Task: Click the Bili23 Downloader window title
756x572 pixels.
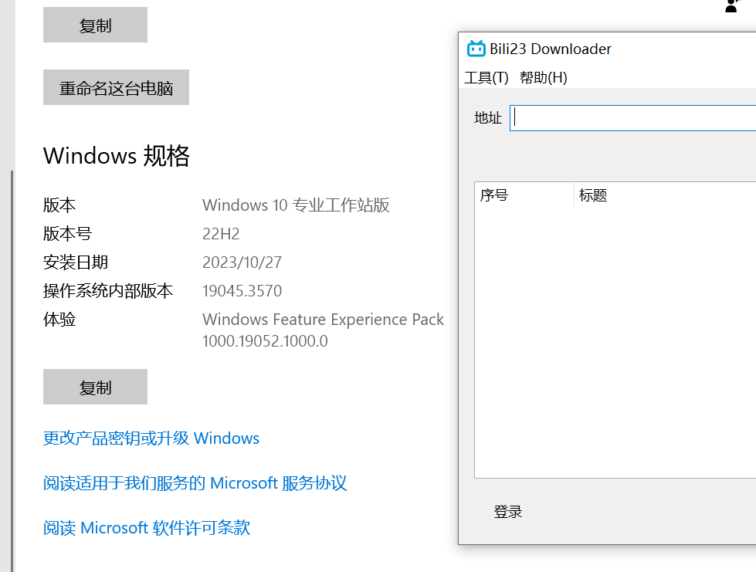Action: (550, 49)
